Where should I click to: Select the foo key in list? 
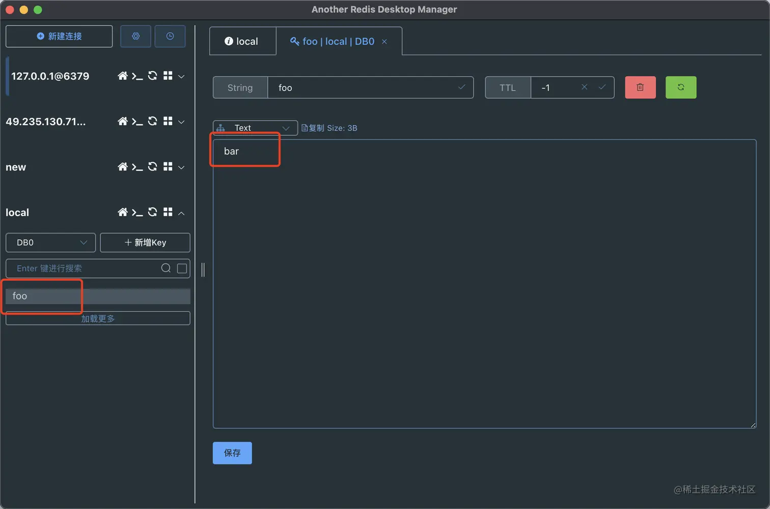pyautogui.click(x=98, y=296)
